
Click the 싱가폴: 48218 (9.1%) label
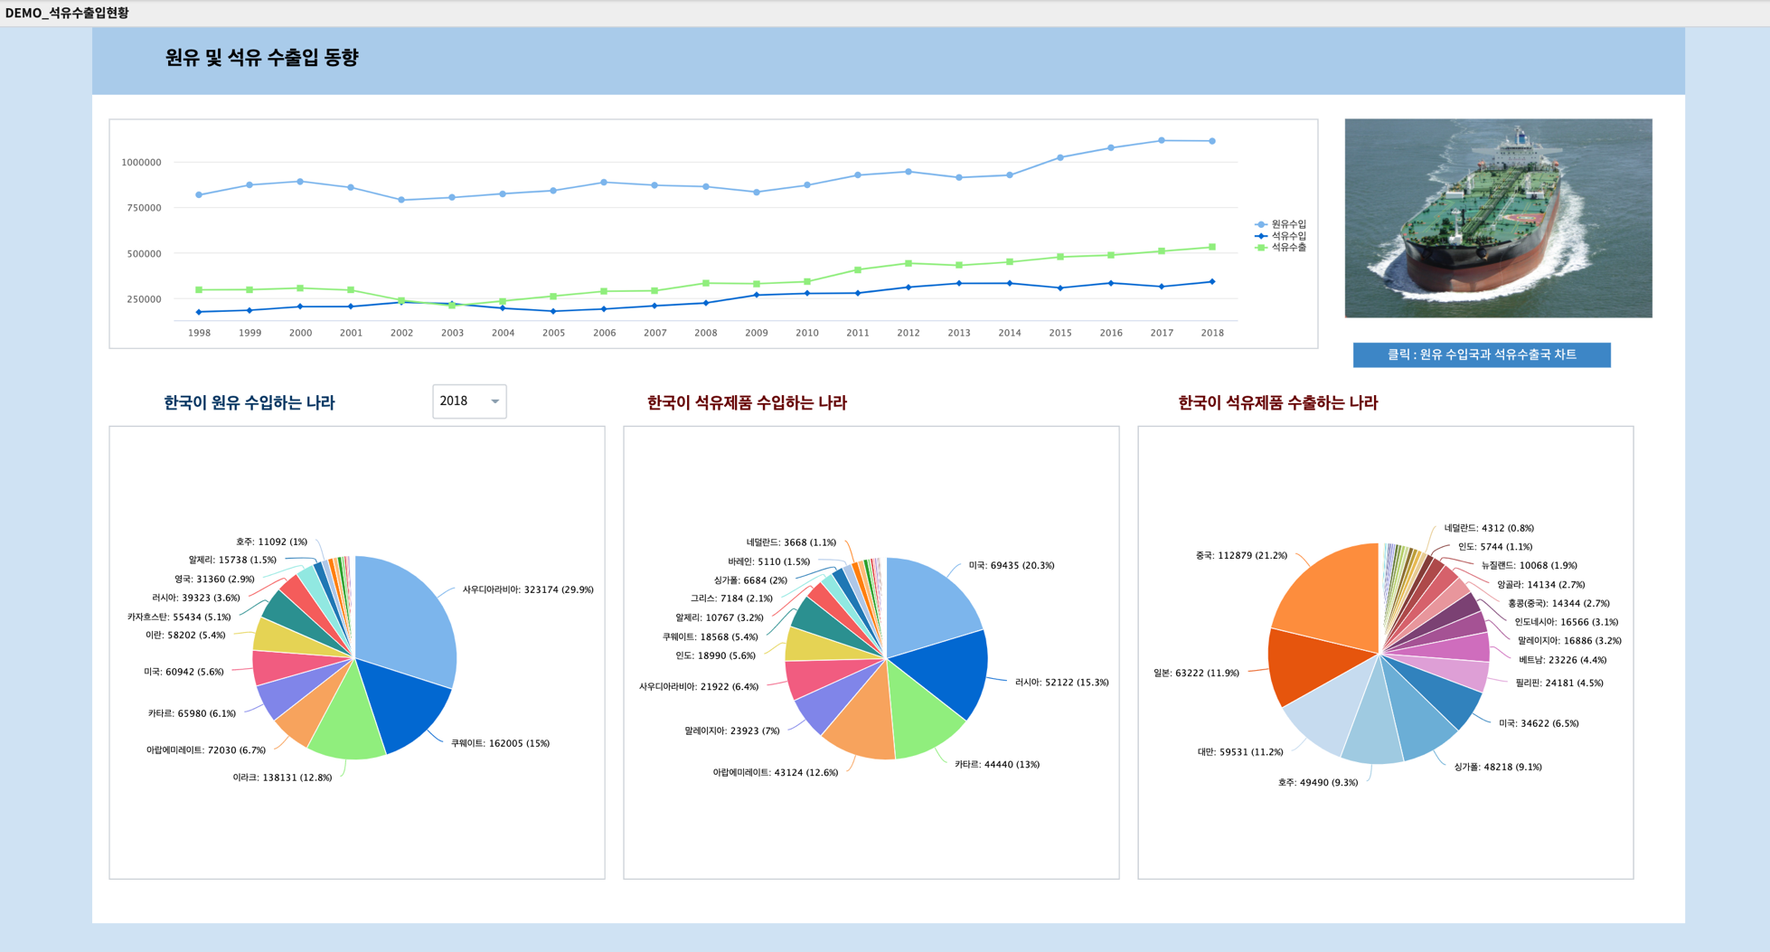[1498, 768]
